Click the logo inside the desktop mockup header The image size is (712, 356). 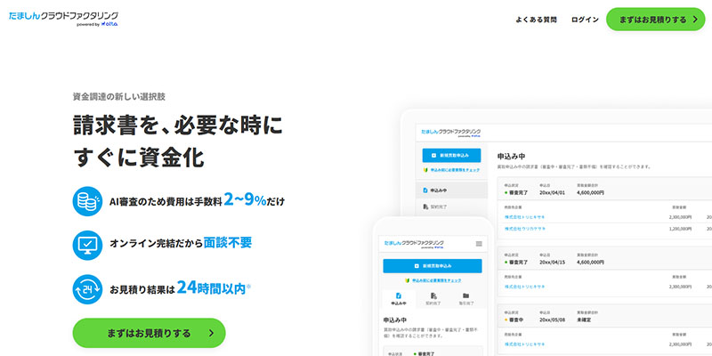[x=451, y=133]
